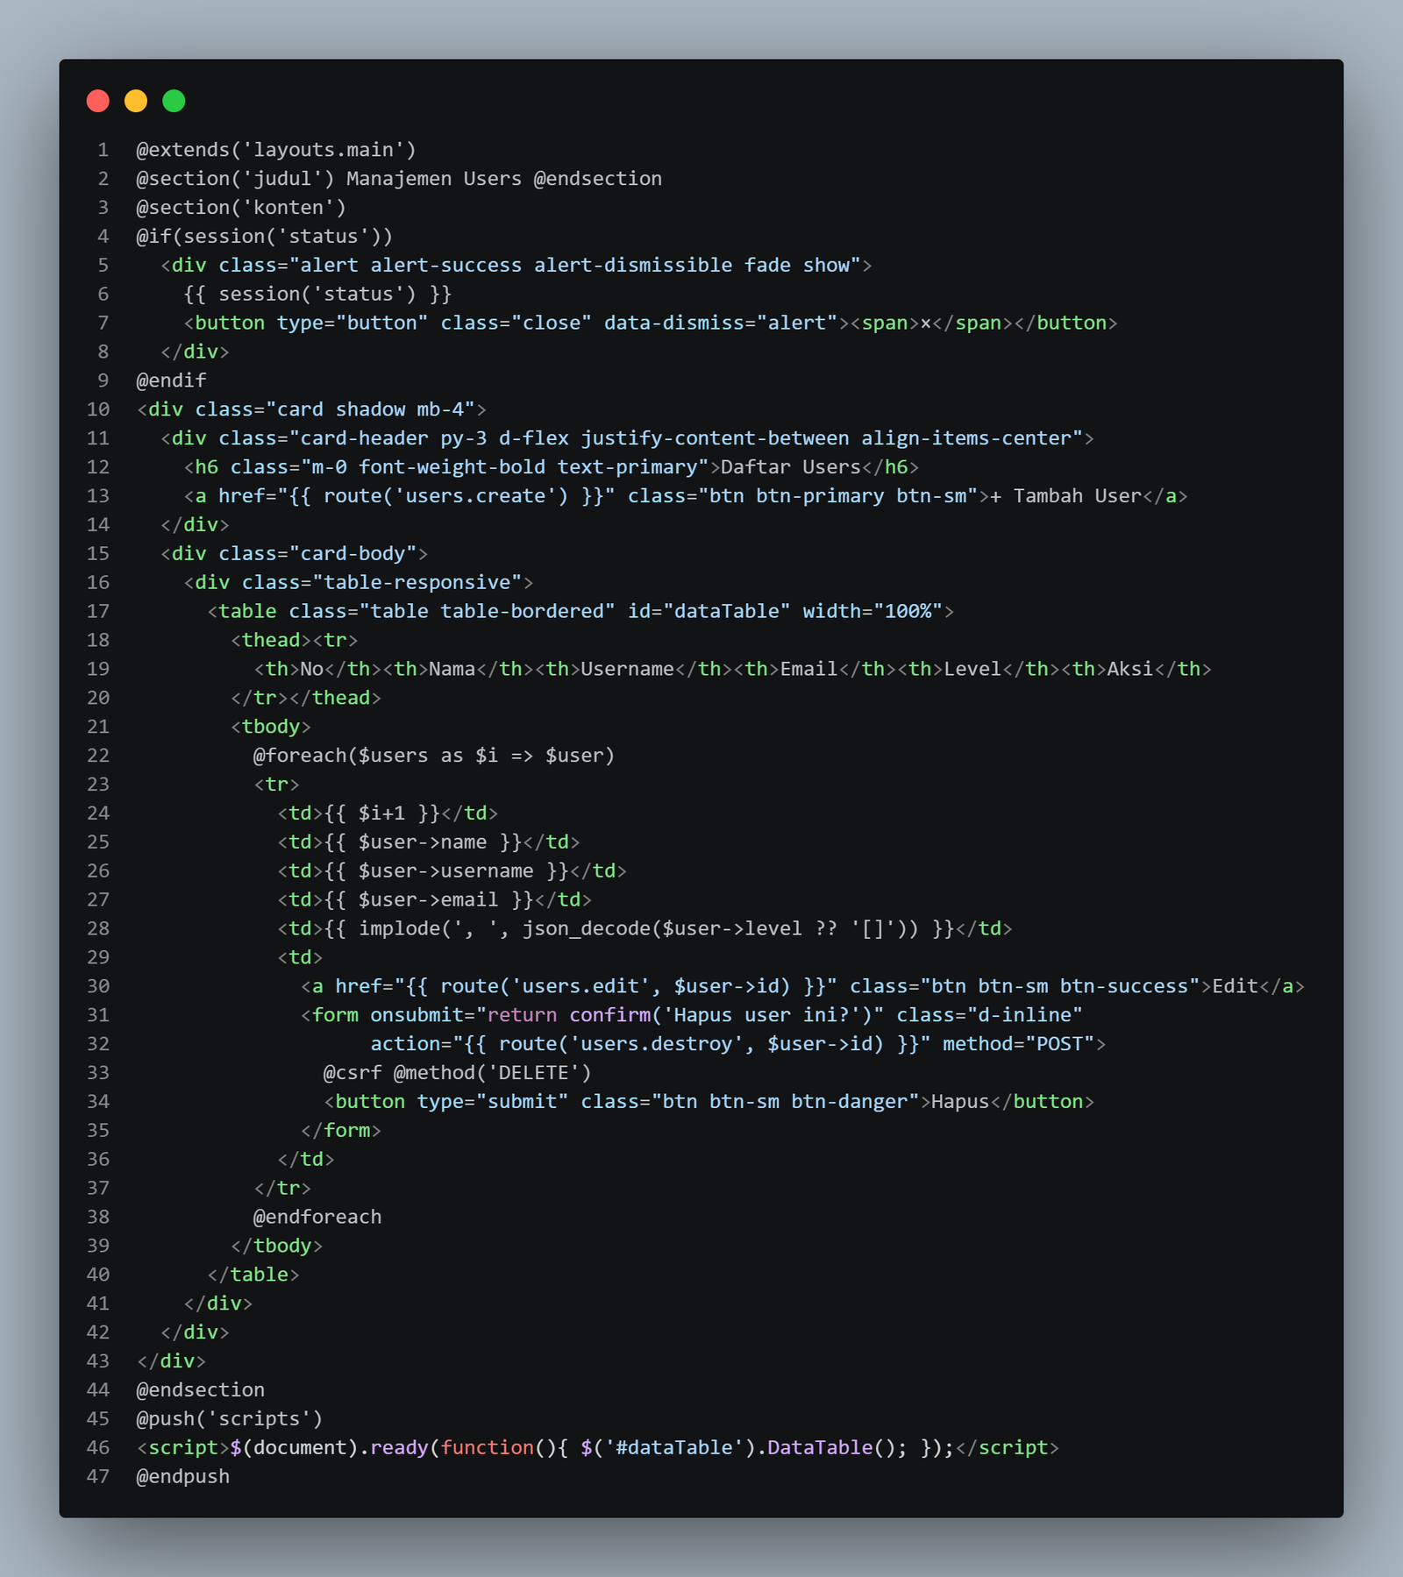Click $('#dataTable') selector on line 46

click(668, 1448)
